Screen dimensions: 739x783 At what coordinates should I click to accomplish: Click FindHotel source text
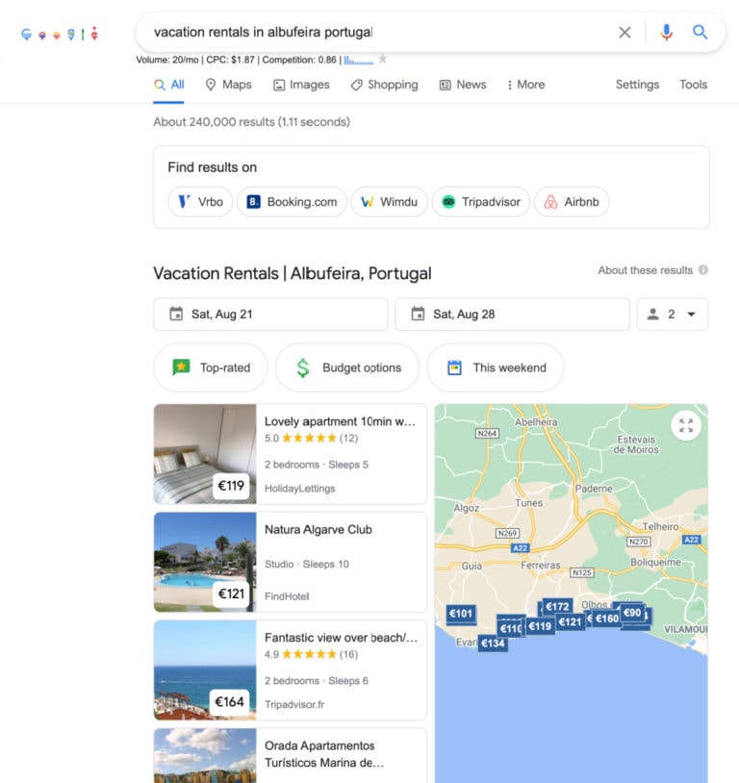tap(287, 596)
